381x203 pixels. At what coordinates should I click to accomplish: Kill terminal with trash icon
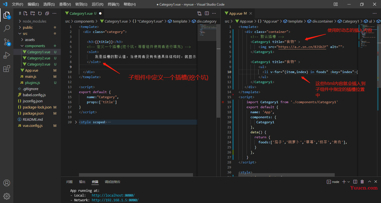pyautogui.click(x=362, y=182)
